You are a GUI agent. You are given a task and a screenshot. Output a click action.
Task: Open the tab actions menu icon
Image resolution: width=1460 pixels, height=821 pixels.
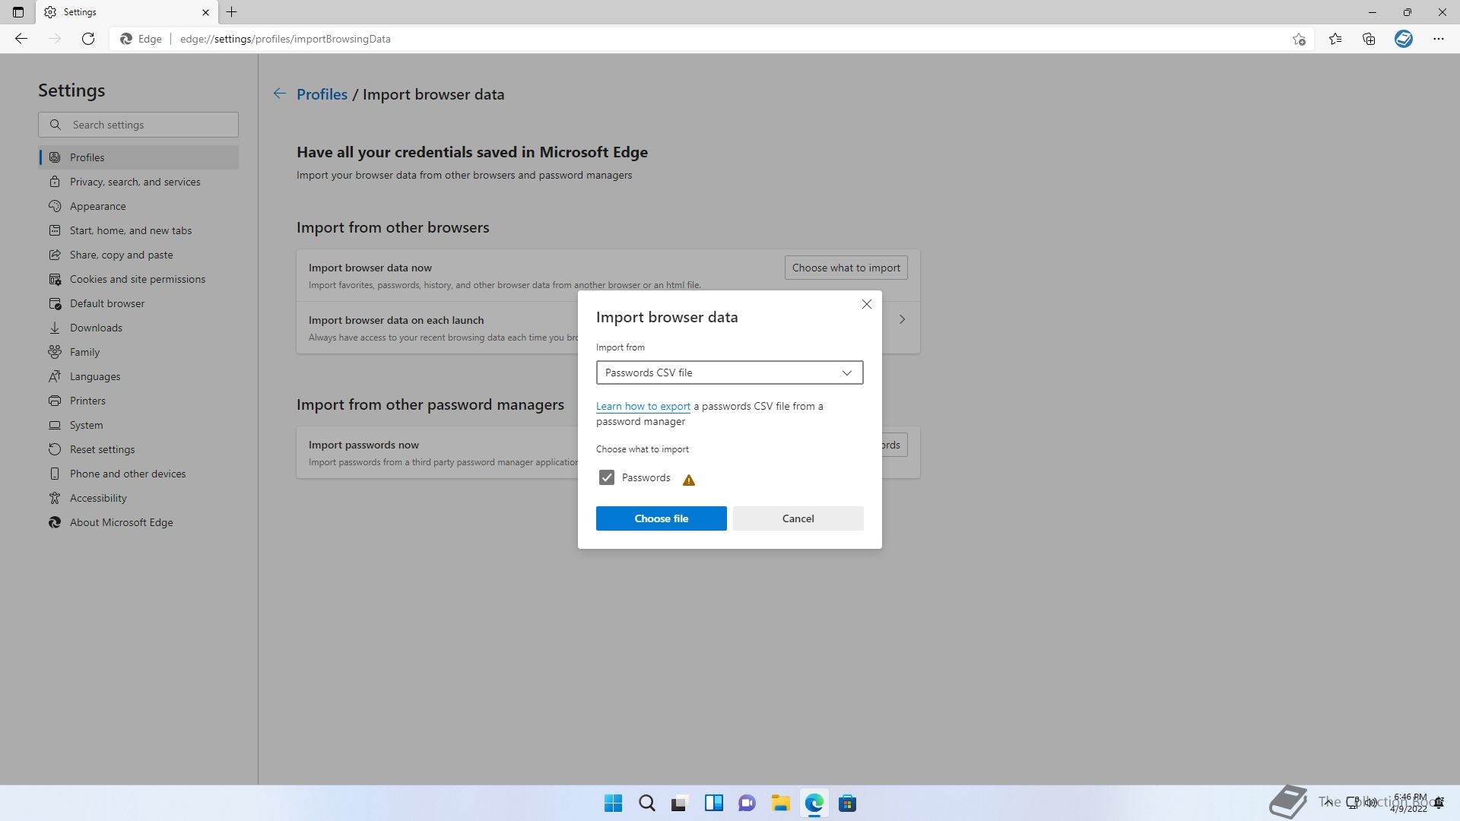[x=18, y=12]
